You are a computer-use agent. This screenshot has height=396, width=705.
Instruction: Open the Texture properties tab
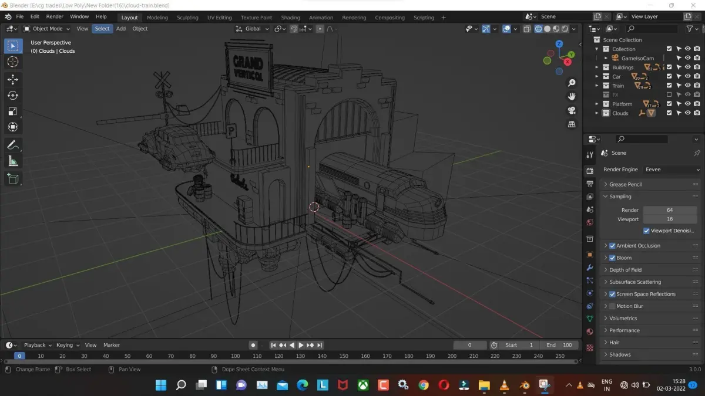[x=590, y=347]
